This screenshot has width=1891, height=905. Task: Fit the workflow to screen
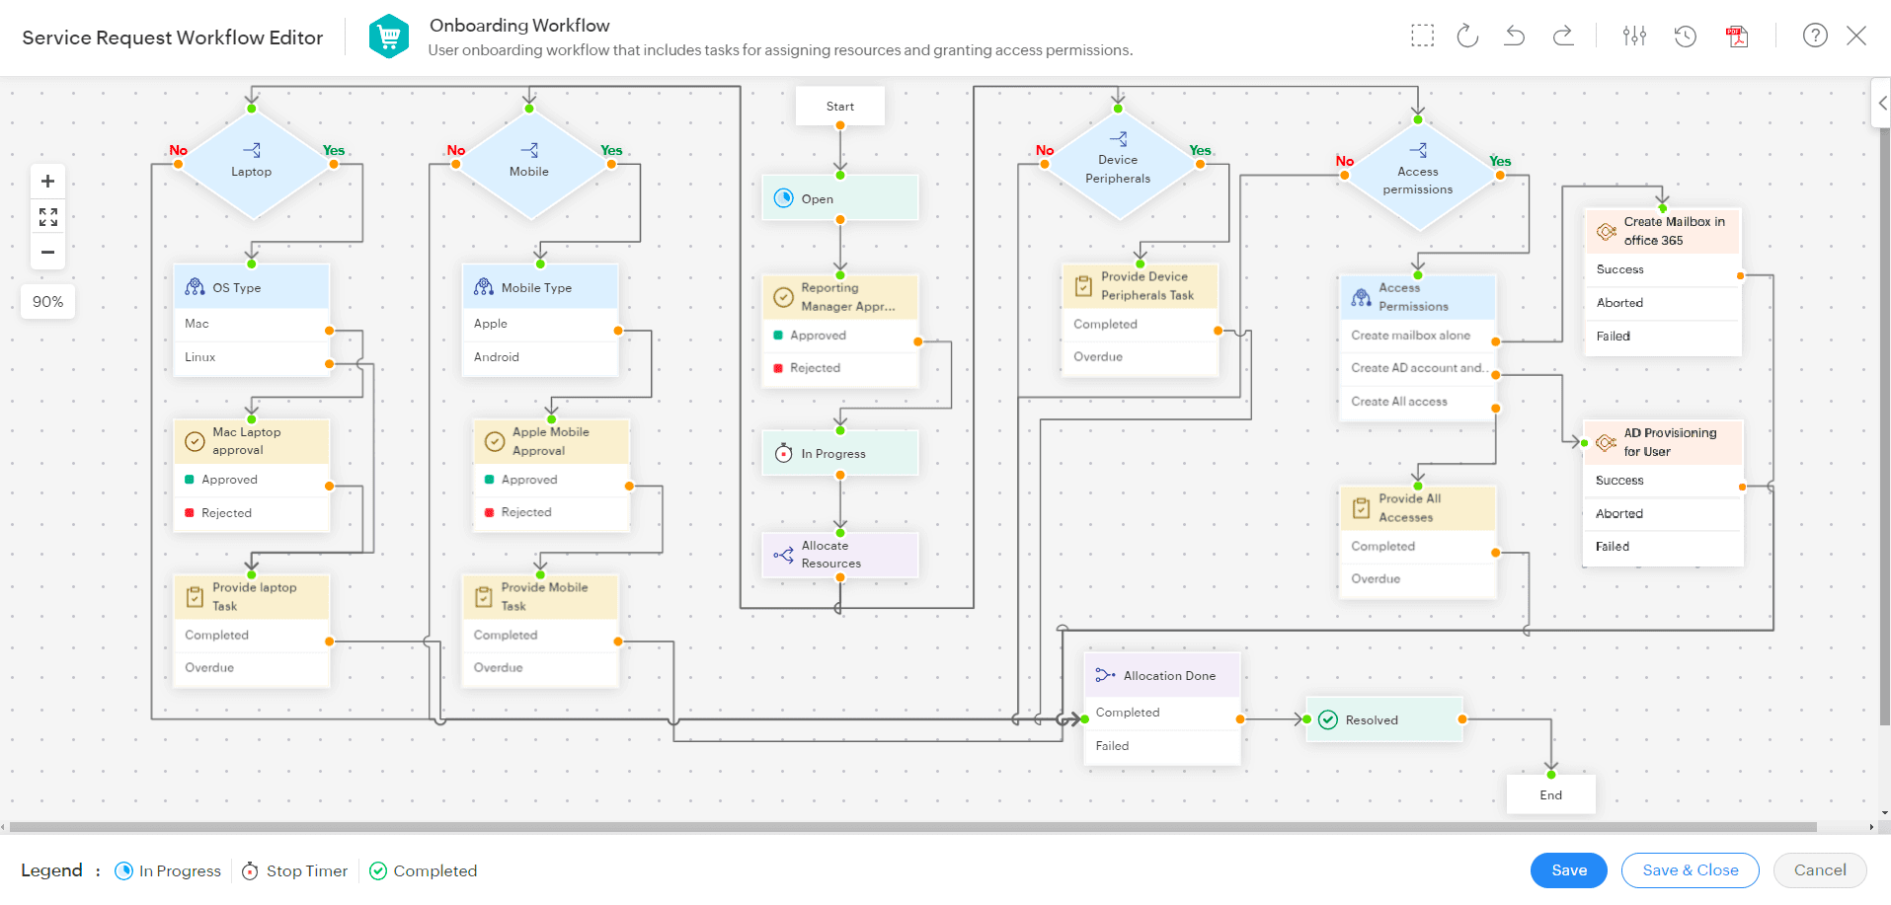pos(47,216)
